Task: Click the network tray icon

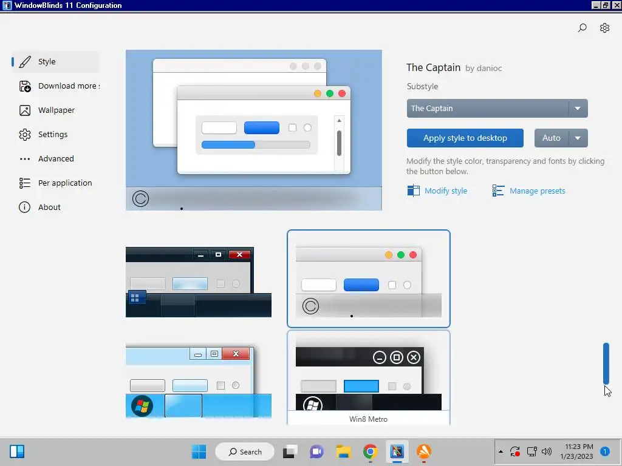Action: point(531,451)
